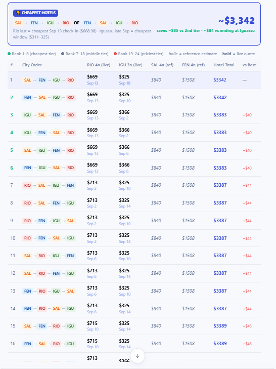Click the red priciest tier legend dot
This screenshot has height=369, width=276.
click(115, 54)
